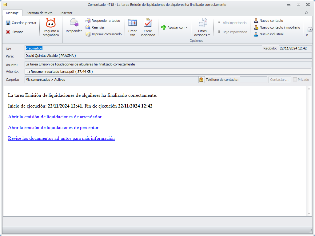This screenshot has height=236, width=315.
Task: Open the Insertar tab
Action: [x=66, y=13]
